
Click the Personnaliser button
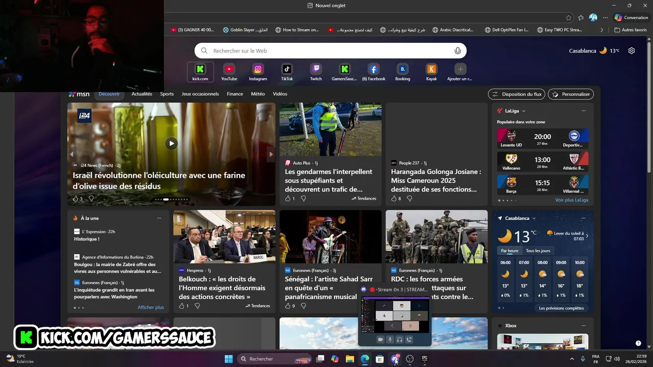pyautogui.click(x=571, y=94)
